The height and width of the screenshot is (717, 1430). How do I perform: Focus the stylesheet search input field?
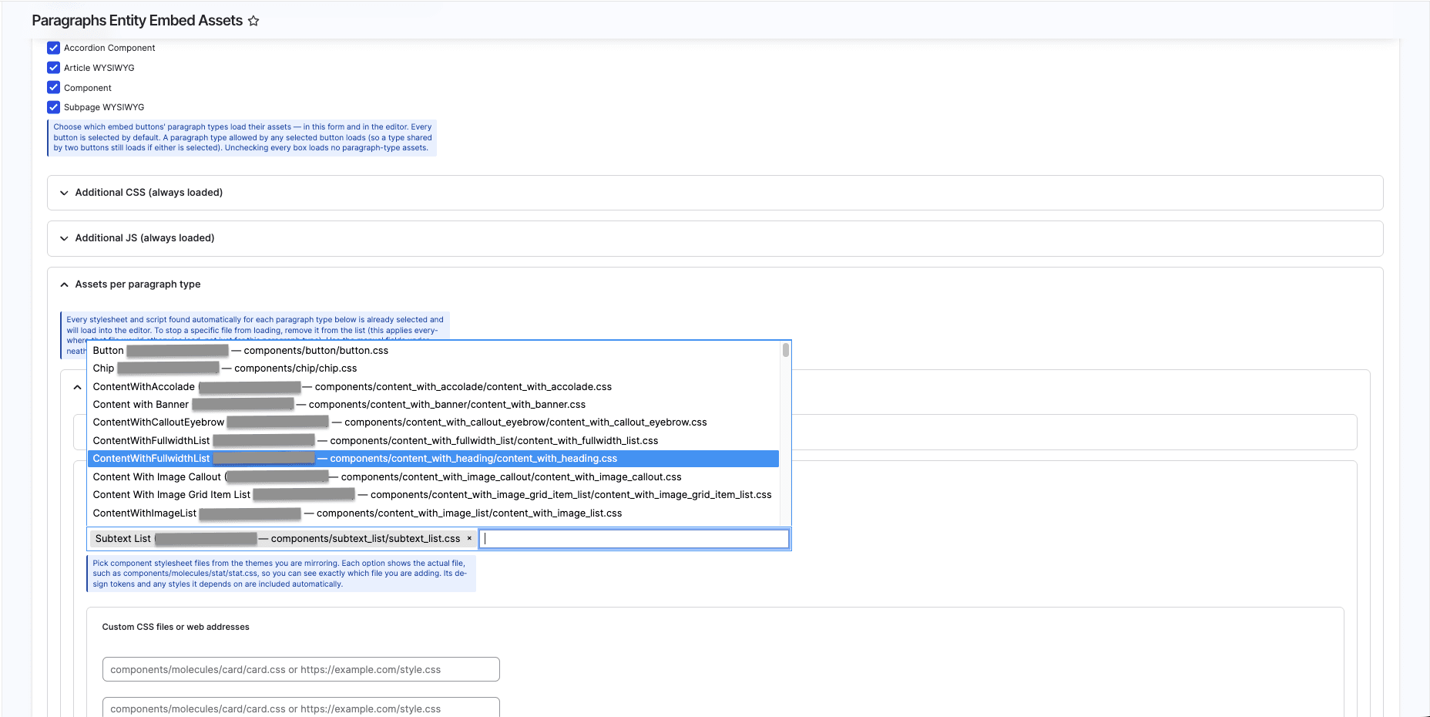point(634,539)
